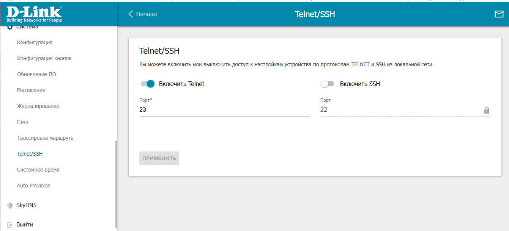Click the back chevron beside Начало

pyautogui.click(x=131, y=14)
